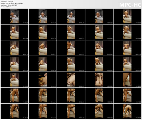This screenshot has width=142, height=120.
Task: Click the thumbnail marked 00:14:53
Action: coord(127,96)
